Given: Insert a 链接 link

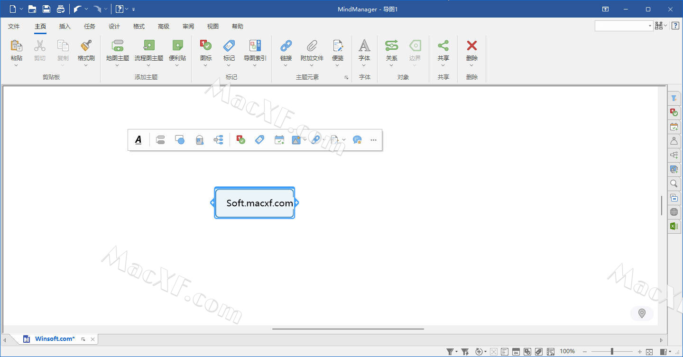Looking at the screenshot, I should tap(286, 51).
